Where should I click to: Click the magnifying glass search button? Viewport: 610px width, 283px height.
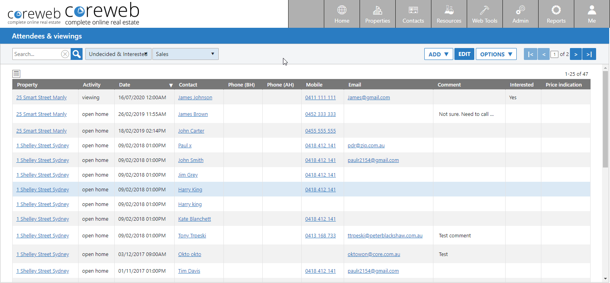click(x=77, y=54)
